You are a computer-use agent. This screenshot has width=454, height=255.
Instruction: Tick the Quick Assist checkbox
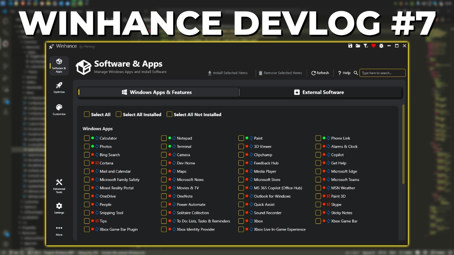241,204
